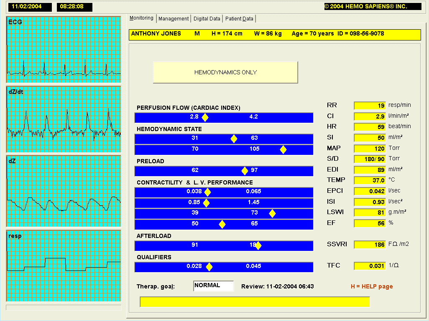This screenshot has width=429, height=321.
Task: Click the diamond on the 39–73 bar
Action: tap(272, 214)
